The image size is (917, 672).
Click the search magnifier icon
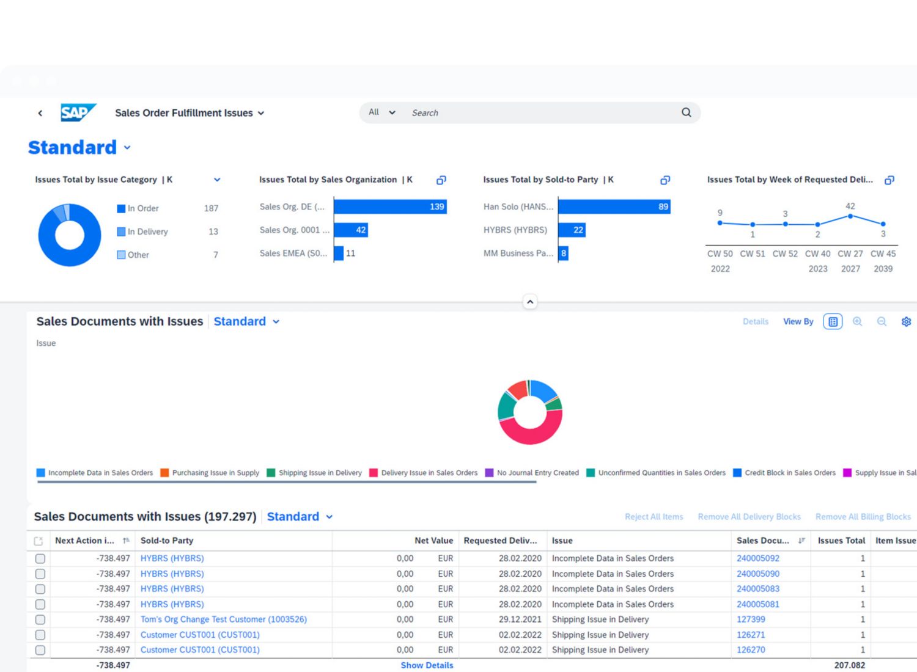(x=686, y=112)
